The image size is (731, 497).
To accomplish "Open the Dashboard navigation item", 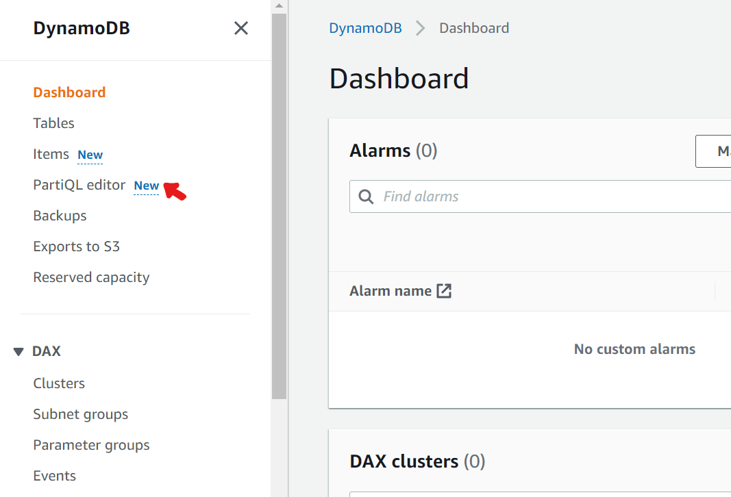I will [x=69, y=92].
